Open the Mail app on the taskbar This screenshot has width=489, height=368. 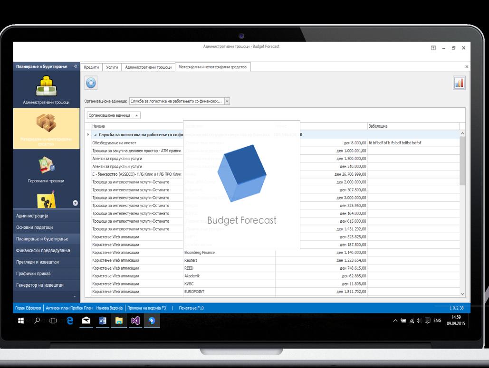pos(86,321)
